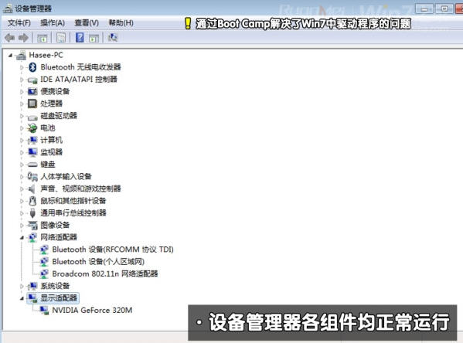The image size is (463, 343).
Task: Expand the 监视器 node
Action: pos(22,152)
